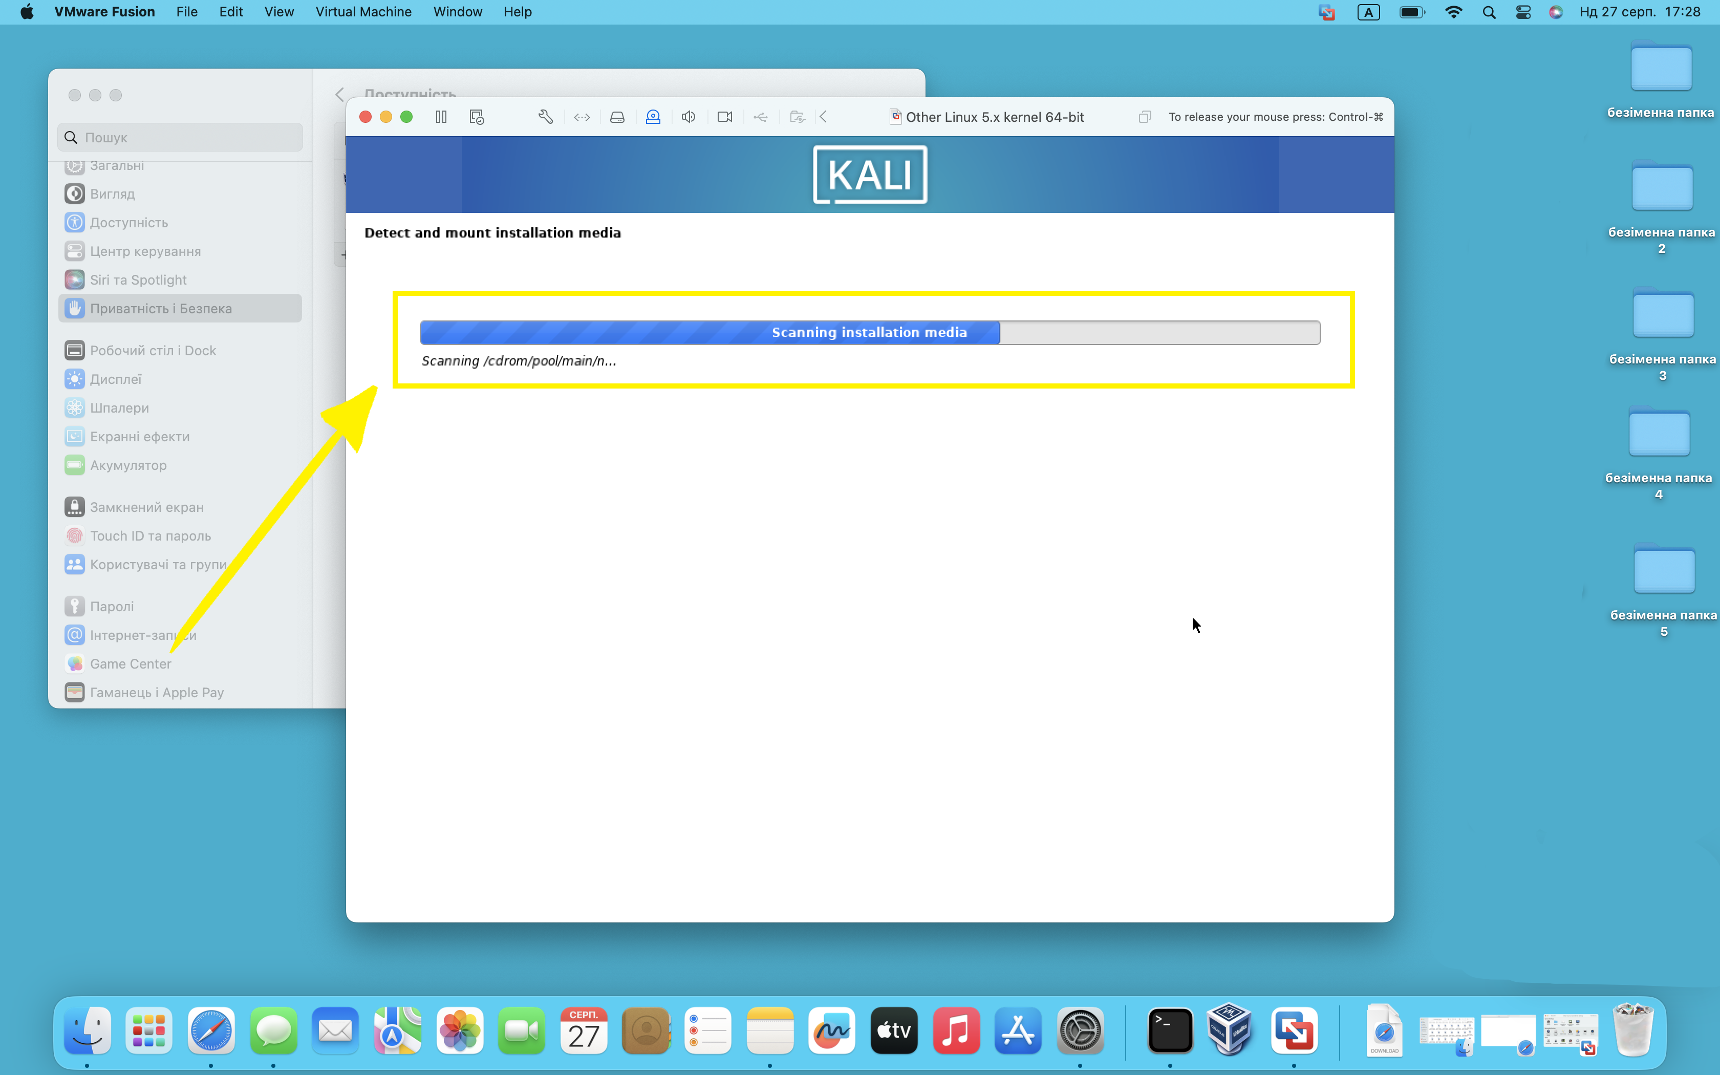Select Паролі in System Settings sidebar
1720x1075 pixels.
pos(180,606)
